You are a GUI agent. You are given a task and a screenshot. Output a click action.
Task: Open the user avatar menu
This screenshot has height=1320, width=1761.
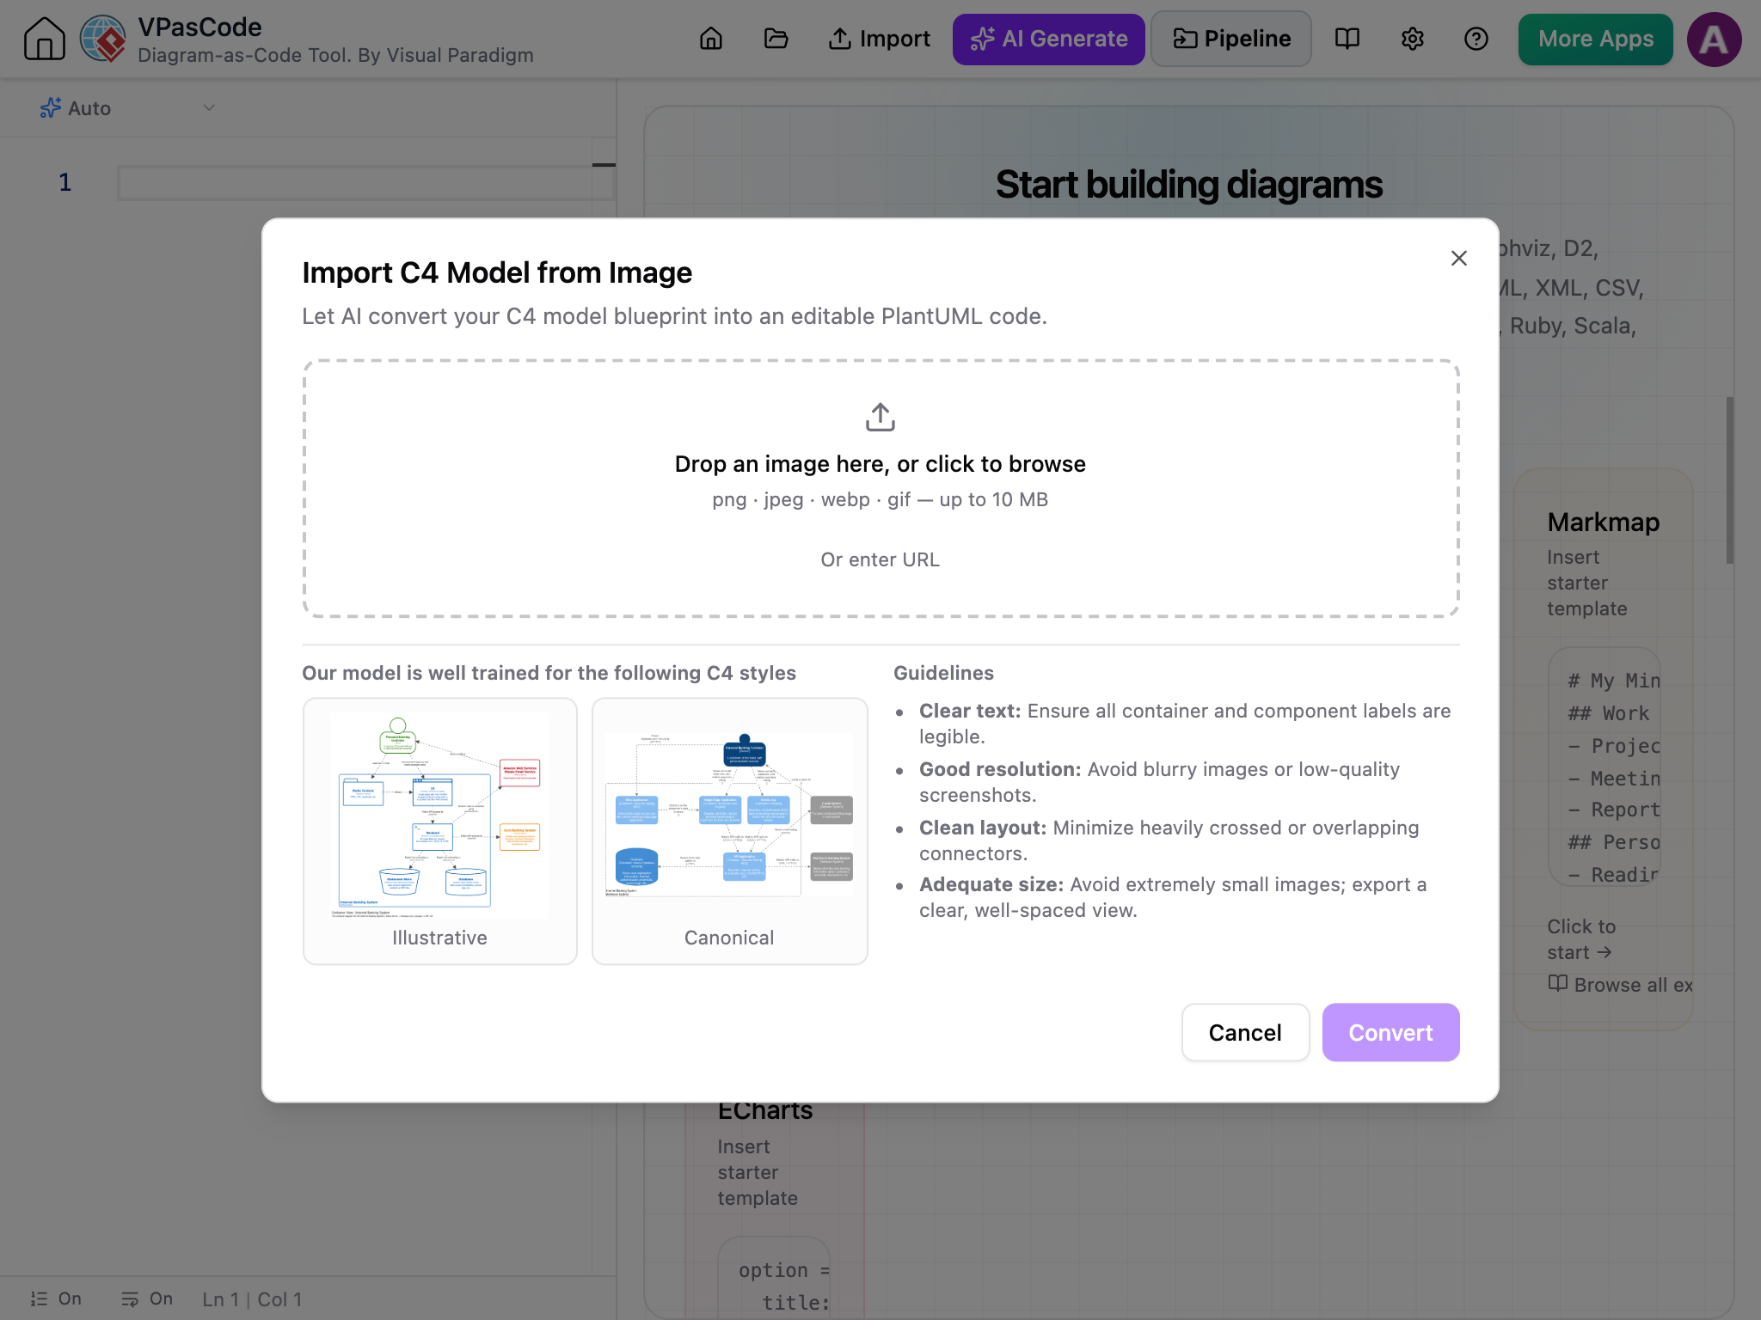point(1714,39)
